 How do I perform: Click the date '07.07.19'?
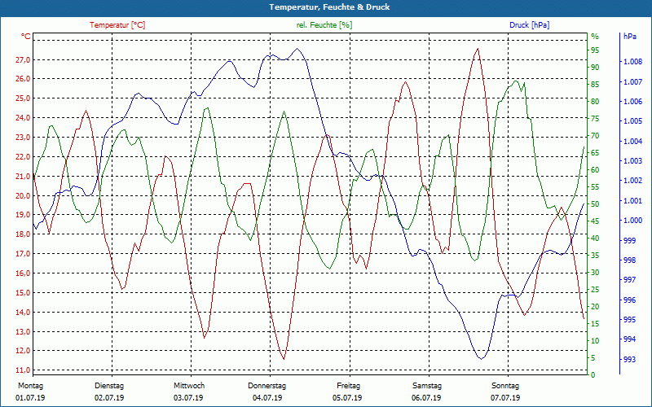(505, 398)
